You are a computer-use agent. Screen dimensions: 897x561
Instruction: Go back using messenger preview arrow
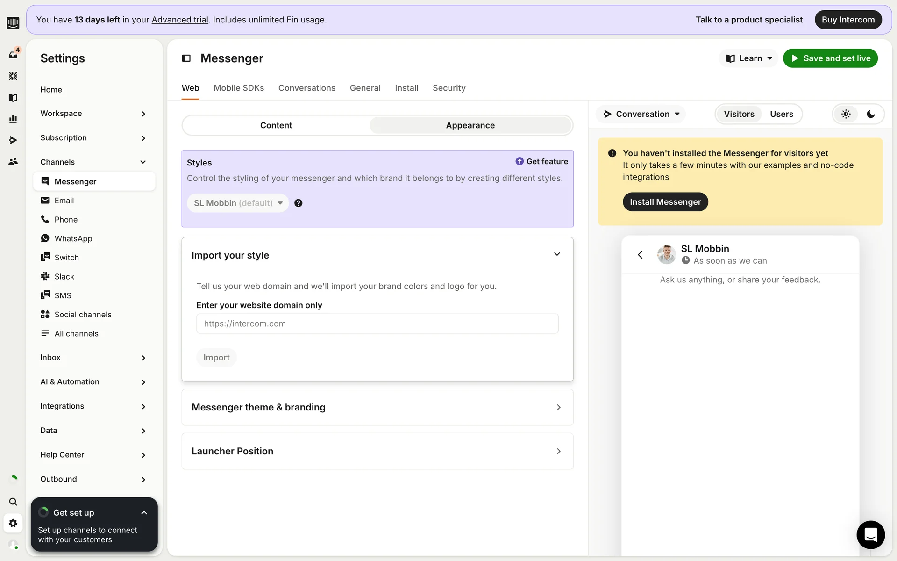click(640, 254)
